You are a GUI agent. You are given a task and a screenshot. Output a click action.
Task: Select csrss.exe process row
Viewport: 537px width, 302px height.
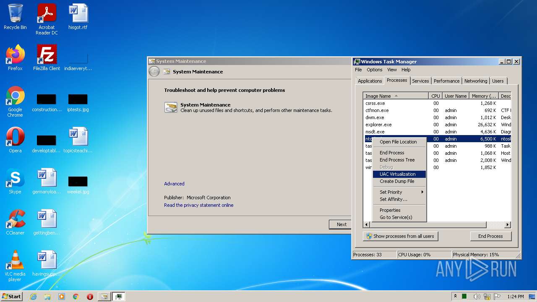pyautogui.click(x=436, y=103)
